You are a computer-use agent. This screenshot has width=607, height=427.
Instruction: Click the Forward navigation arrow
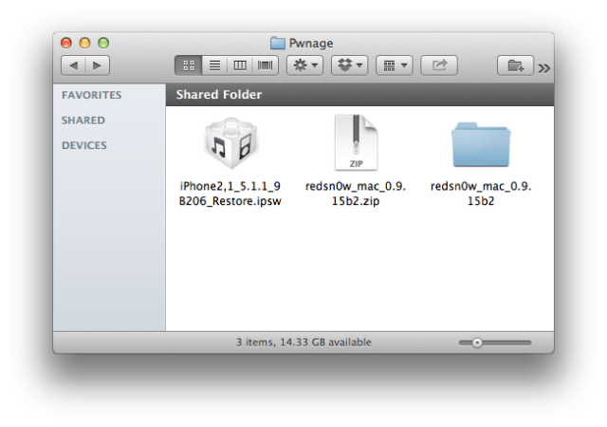pos(97,65)
